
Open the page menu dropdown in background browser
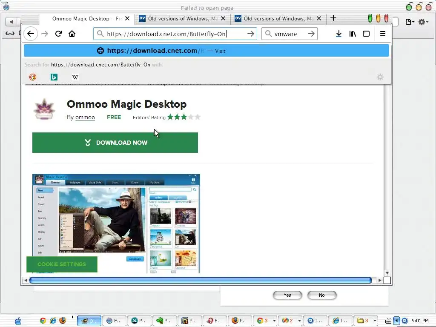click(410, 22)
